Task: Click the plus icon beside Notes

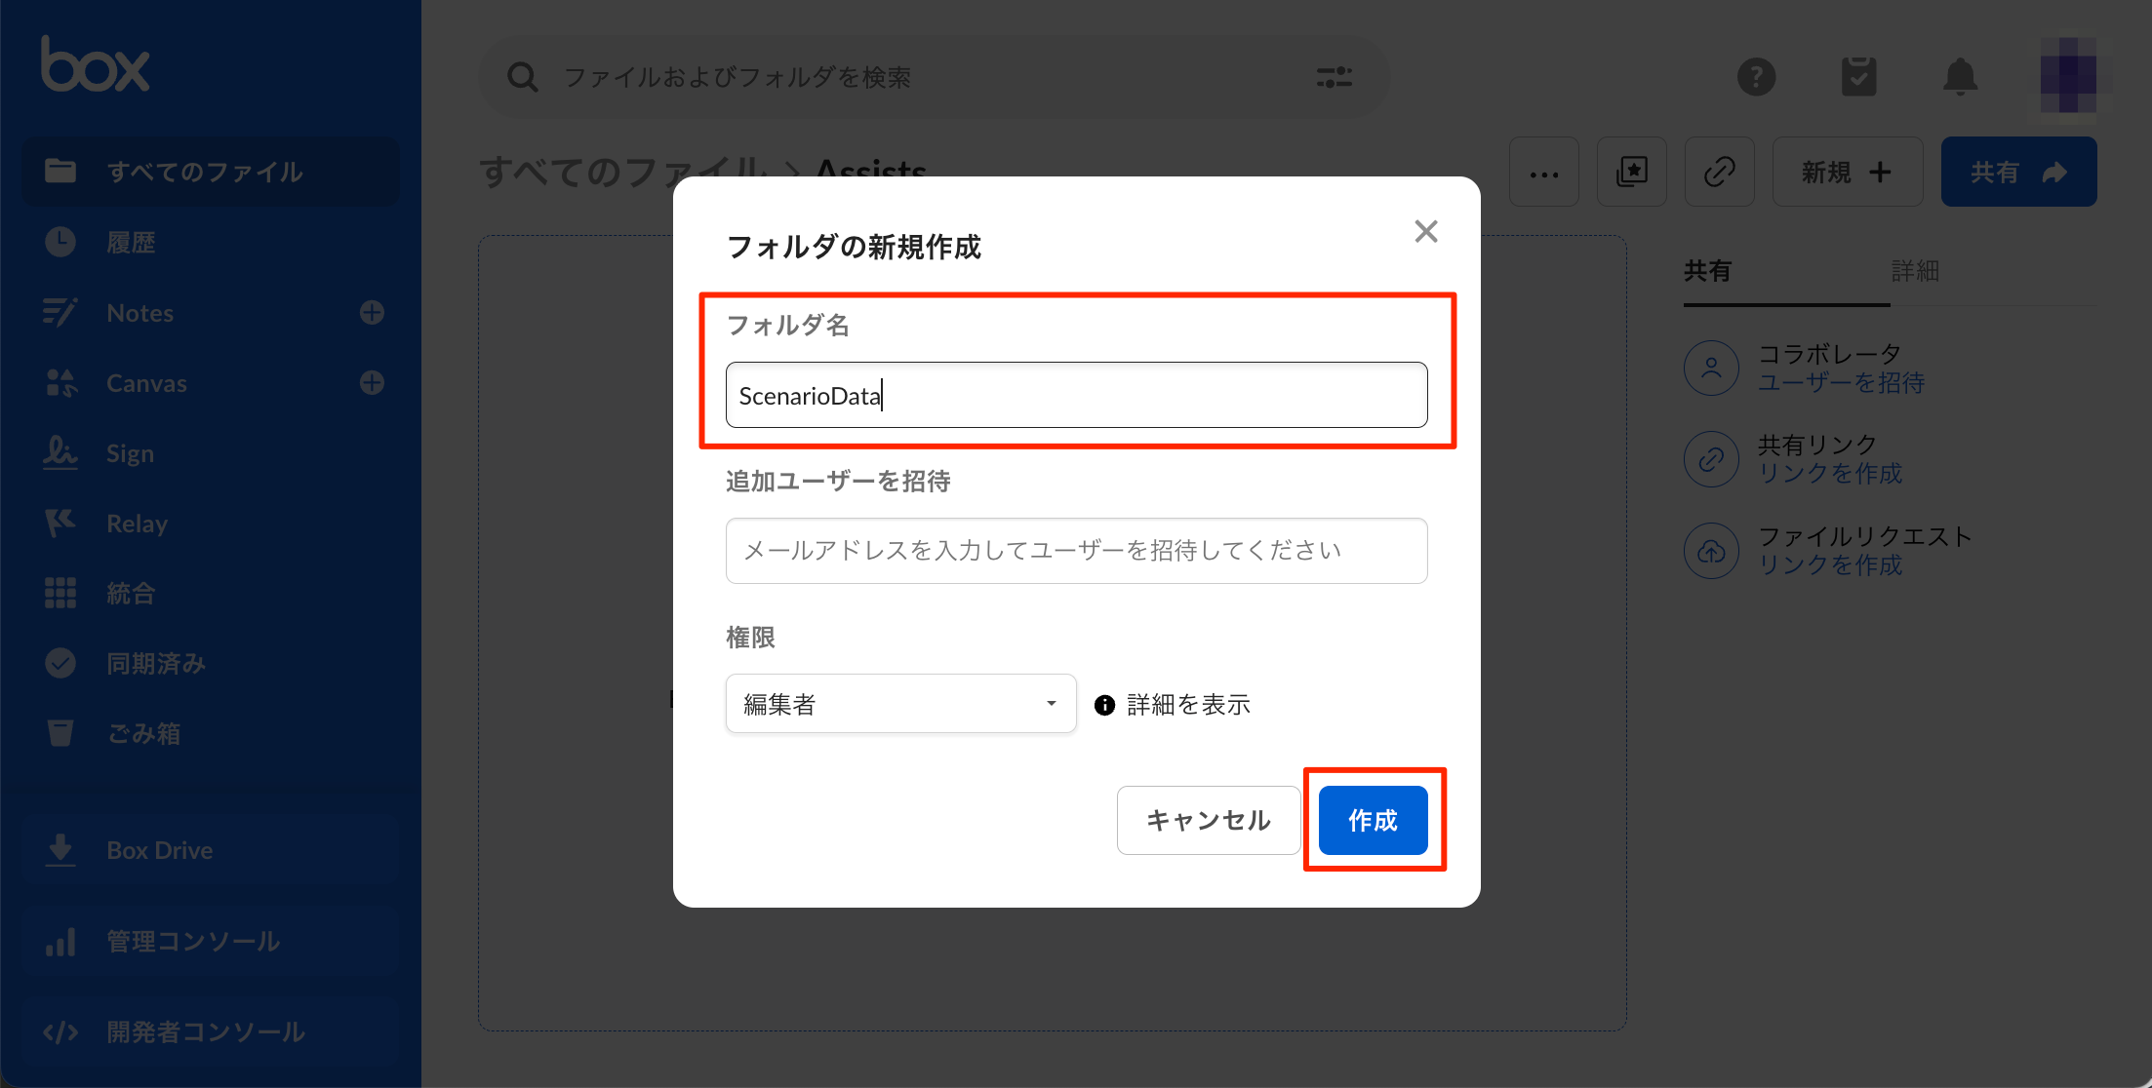Action: pos(372,313)
